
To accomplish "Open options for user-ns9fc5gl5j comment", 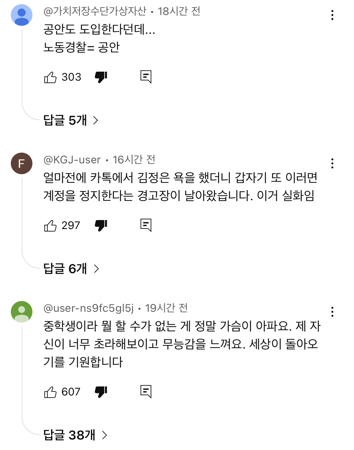I will click(332, 312).
